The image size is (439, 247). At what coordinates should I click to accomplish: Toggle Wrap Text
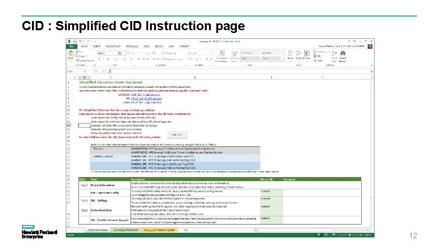tap(169, 53)
